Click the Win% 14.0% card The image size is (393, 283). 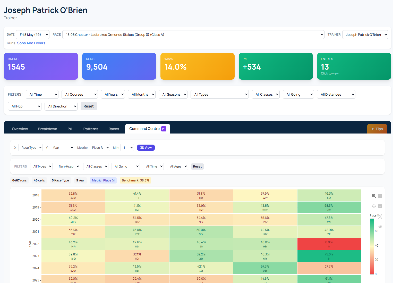198,66
